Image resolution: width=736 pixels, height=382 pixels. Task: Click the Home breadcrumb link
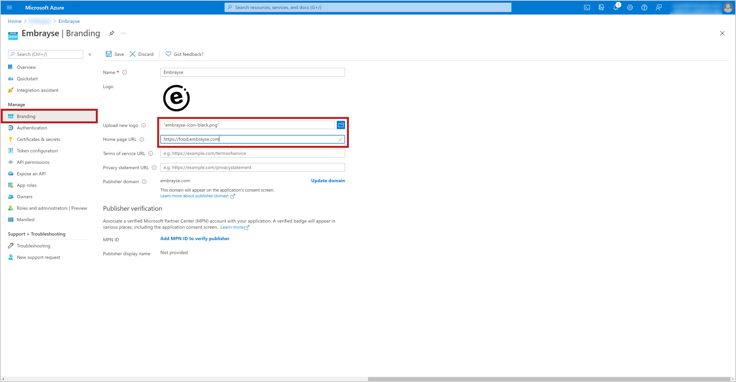coord(15,21)
